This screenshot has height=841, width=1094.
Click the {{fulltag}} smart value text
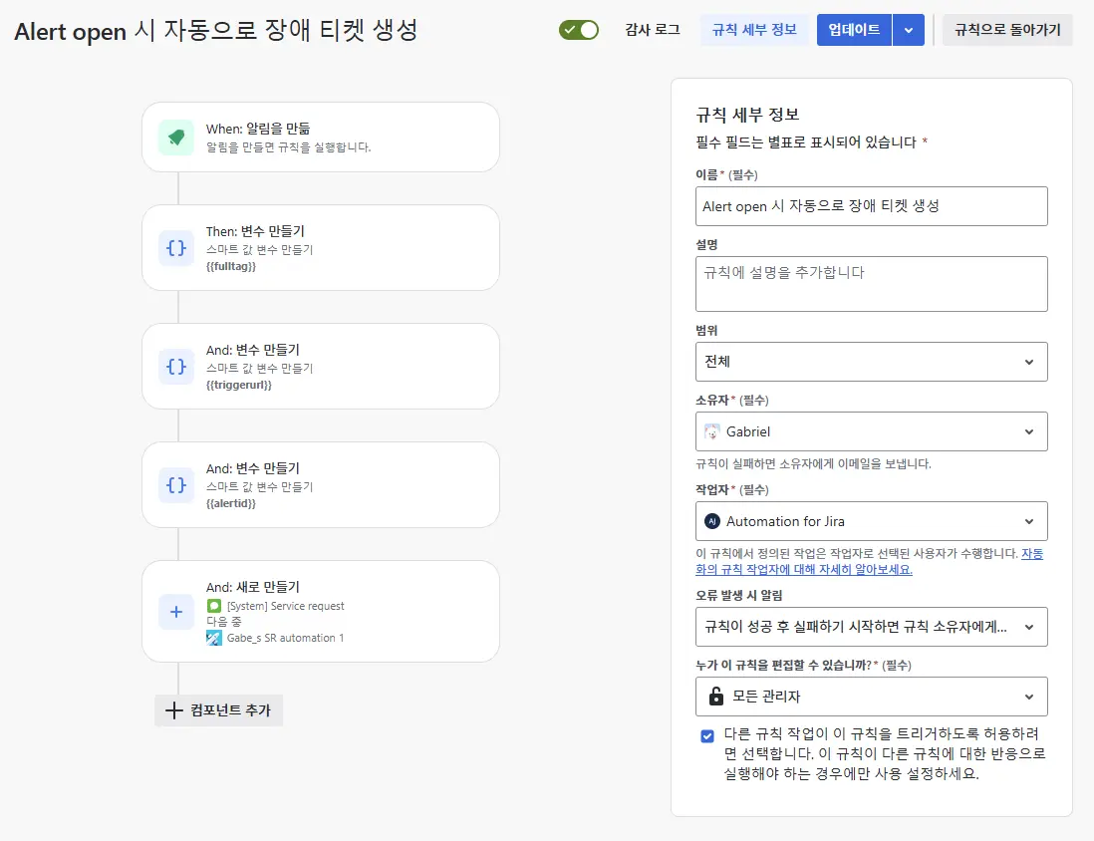point(231,267)
